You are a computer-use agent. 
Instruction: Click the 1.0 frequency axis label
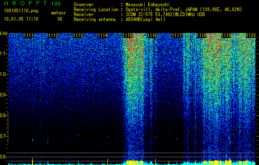(x=3, y=74)
